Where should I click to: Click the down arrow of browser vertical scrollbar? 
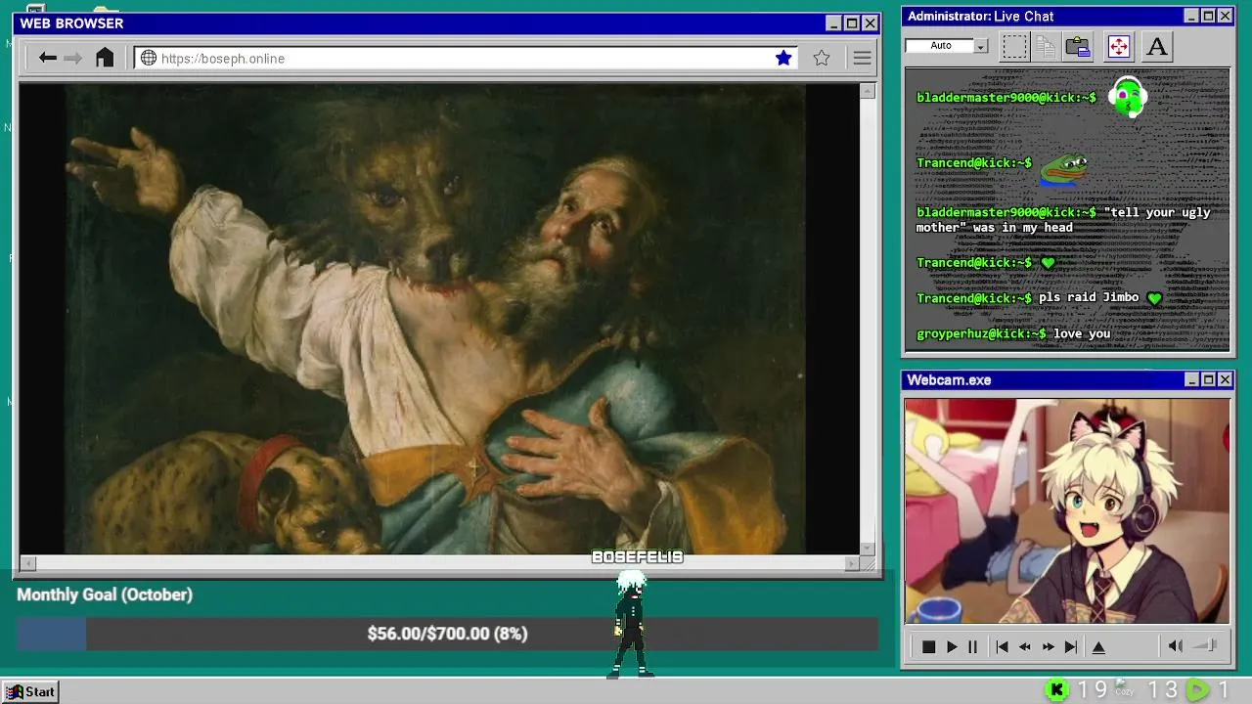point(867,549)
